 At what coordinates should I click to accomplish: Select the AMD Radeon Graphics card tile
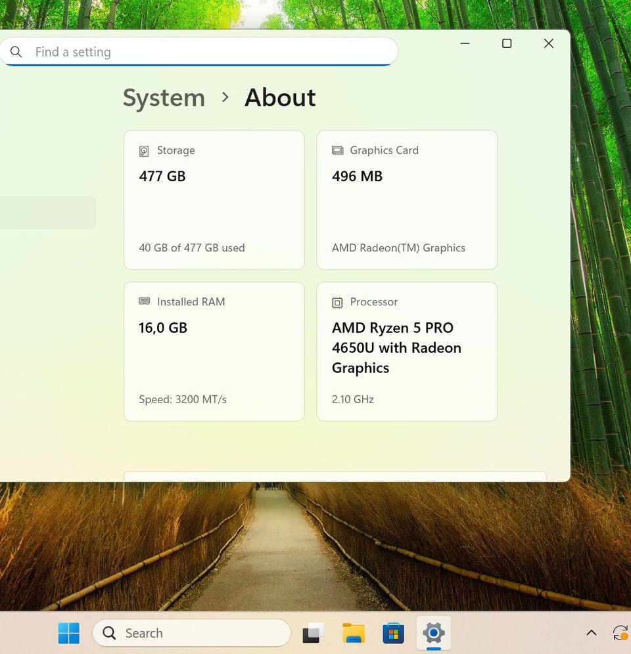[x=407, y=200]
